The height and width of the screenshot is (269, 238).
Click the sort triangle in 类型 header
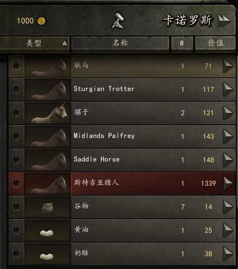(x=65, y=43)
